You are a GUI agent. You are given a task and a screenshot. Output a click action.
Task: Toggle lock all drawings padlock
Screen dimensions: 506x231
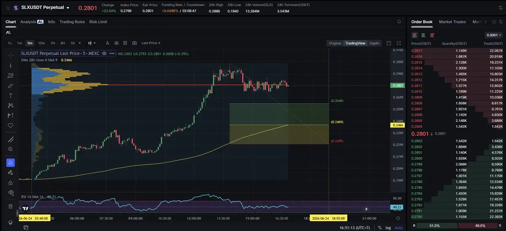point(11,183)
